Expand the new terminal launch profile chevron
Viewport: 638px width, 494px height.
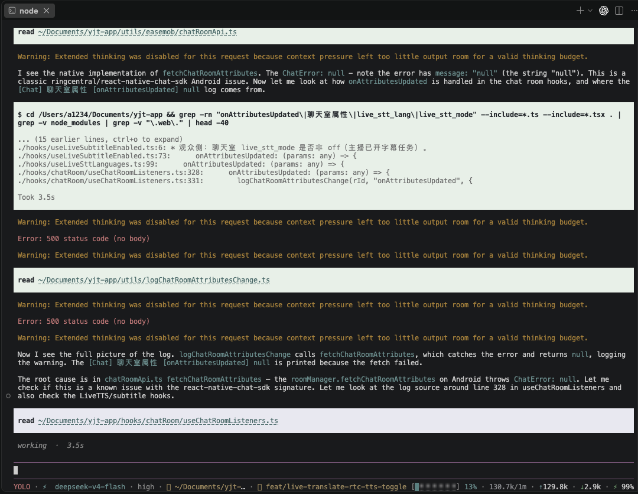click(x=590, y=11)
